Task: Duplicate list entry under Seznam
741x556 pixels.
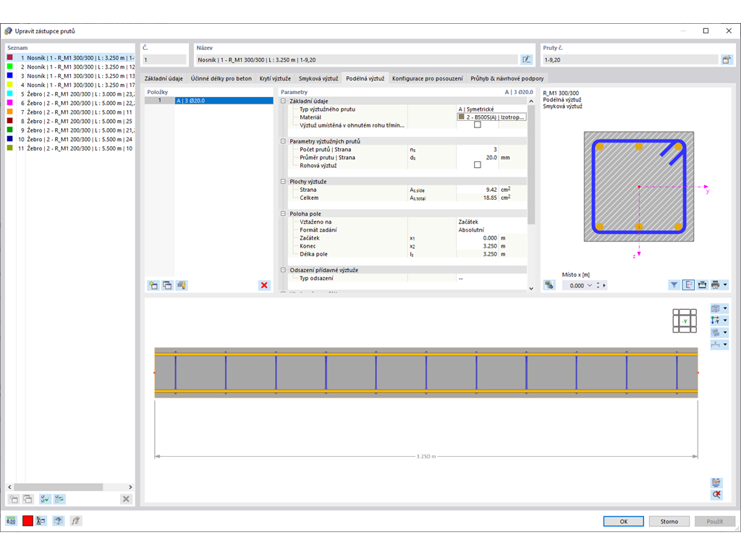Action: tap(28, 499)
